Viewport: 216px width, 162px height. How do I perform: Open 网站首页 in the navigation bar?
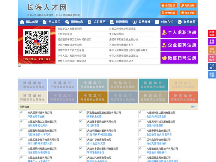pyautogui.click(x=32, y=22)
